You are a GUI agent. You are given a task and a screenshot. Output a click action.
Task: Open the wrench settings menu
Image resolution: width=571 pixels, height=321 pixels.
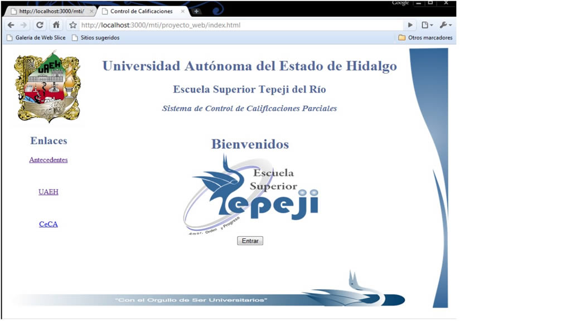click(446, 25)
